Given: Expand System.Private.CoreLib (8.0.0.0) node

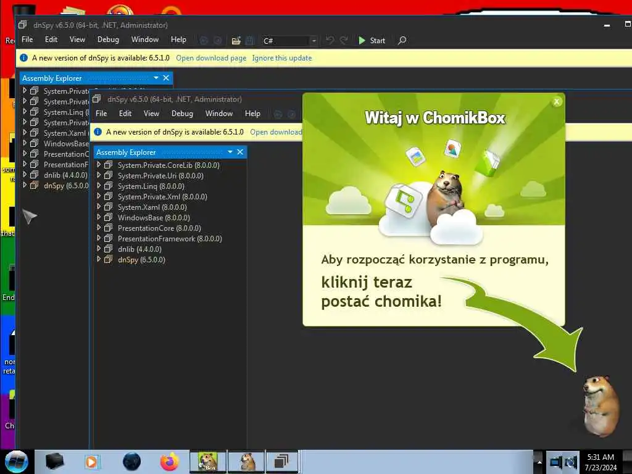Looking at the screenshot, I should click(x=98, y=164).
